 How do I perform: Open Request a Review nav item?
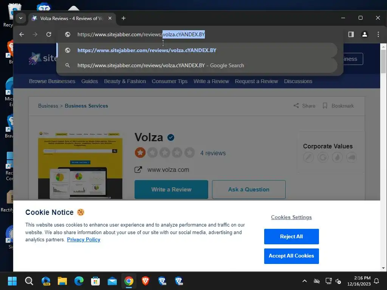(257, 81)
